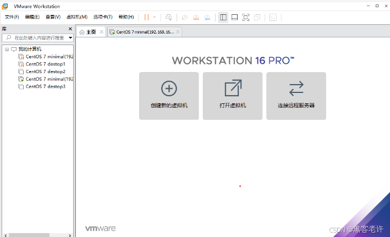The height and width of the screenshot is (237, 390).
Task: Click the library horizontal scrollbar thumb
Action: 29,235
